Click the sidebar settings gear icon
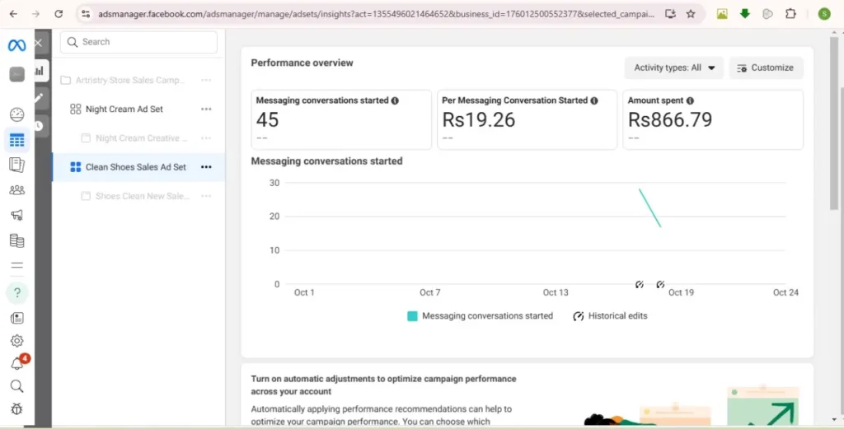This screenshot has width=844, height=429. click(x=16, y=341)
